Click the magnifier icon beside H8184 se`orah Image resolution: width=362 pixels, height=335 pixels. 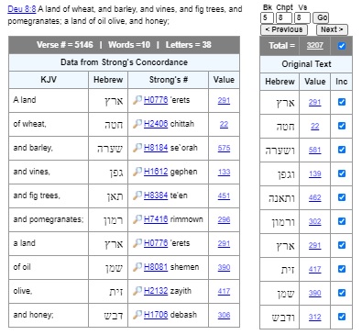pyautogui.click(x=137, y=148)
